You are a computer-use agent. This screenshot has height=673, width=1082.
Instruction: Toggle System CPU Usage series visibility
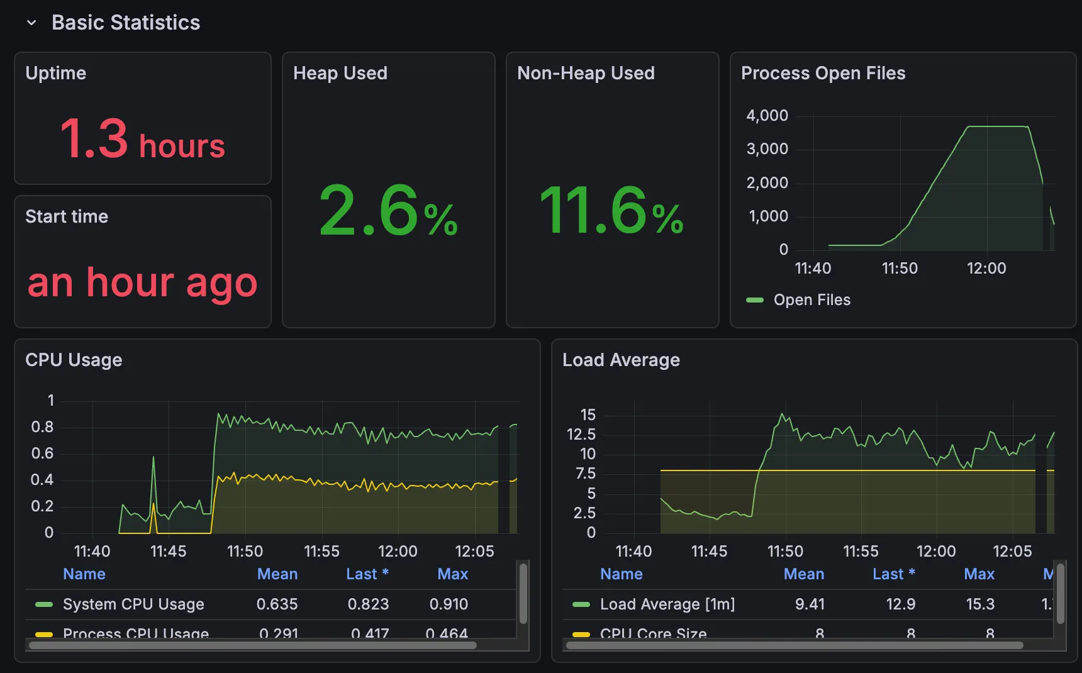133,604
